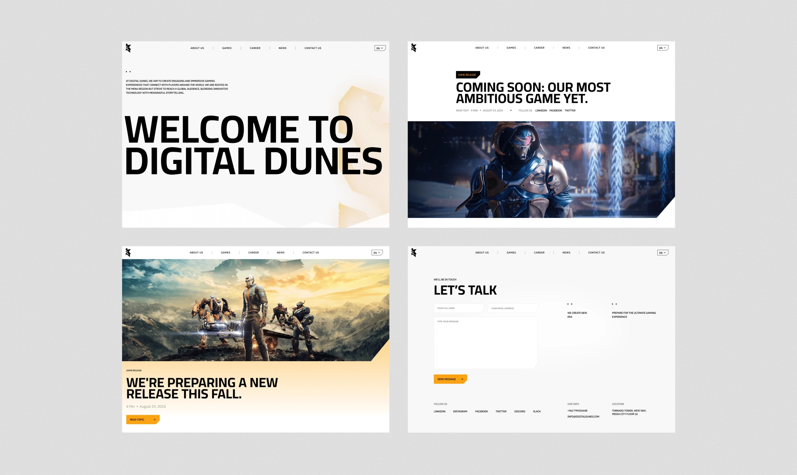Screen dimensions: 797x475
Task: Click the logo icon on the news release page
Action: [x=129, y=253]
